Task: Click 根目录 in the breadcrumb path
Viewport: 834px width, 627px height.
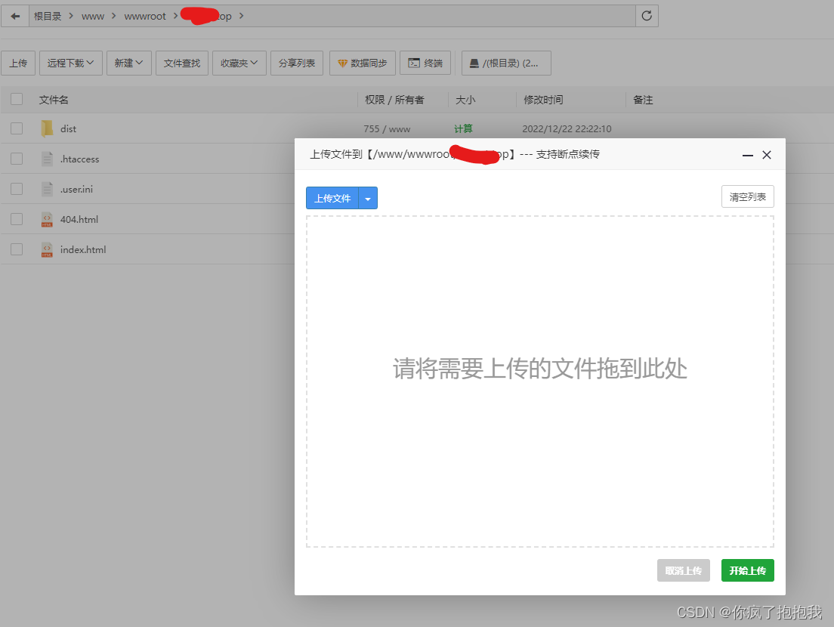Action: [x=50, y=15]
